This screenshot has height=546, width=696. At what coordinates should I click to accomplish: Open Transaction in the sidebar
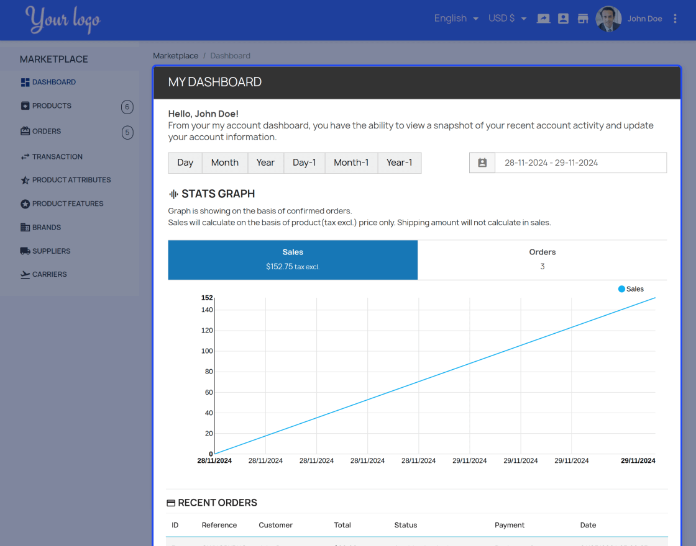tap(57, 156)
